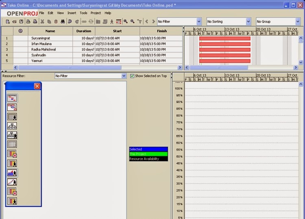Show the Charts line graph sub-view

(x=12, y=182)
